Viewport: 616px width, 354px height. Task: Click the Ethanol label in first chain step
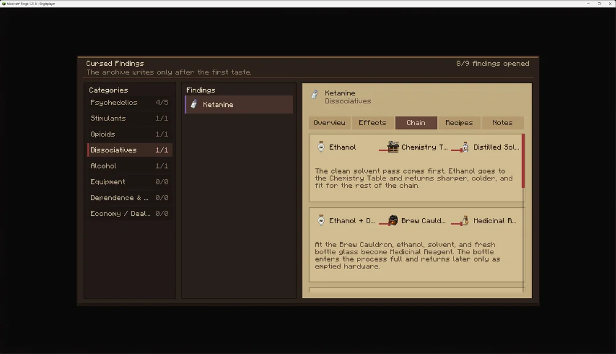tap(343, 147)
